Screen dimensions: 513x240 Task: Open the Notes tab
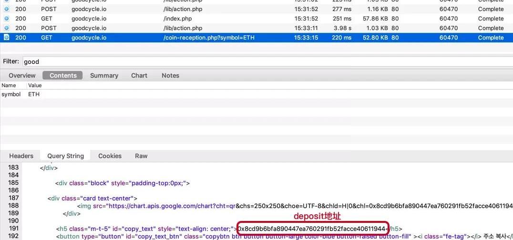170,75
